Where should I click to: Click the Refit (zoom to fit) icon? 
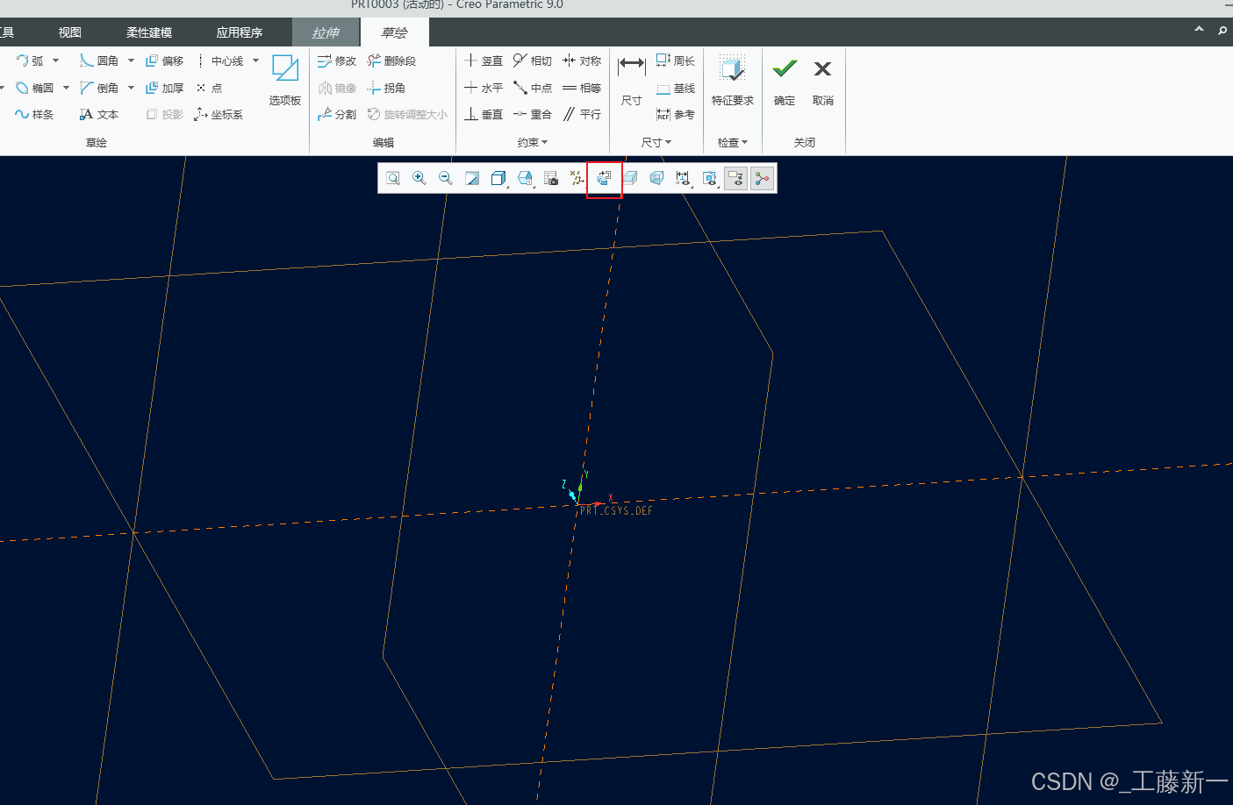(393, 178)
